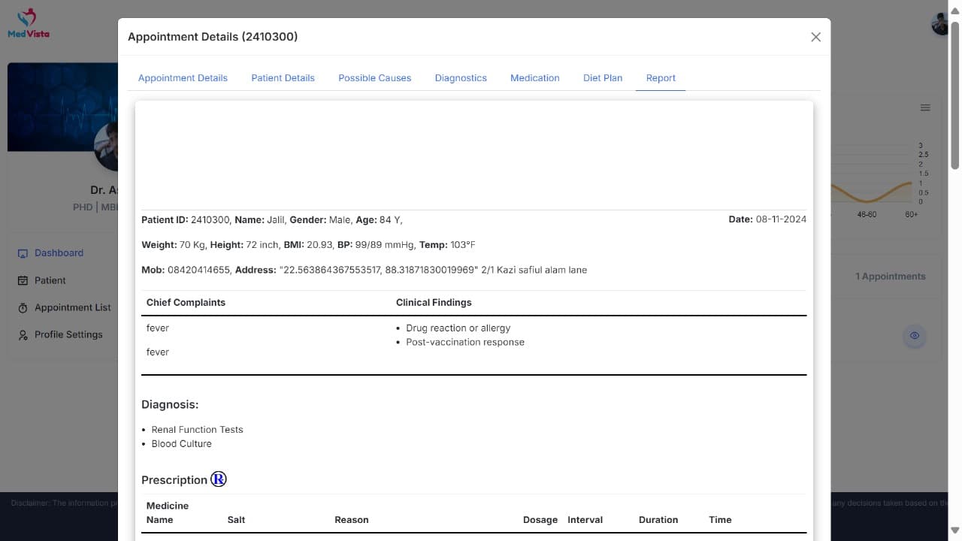The image size is (962, 541).
Task: Click the Interval column header
Action: click(585, 520)
